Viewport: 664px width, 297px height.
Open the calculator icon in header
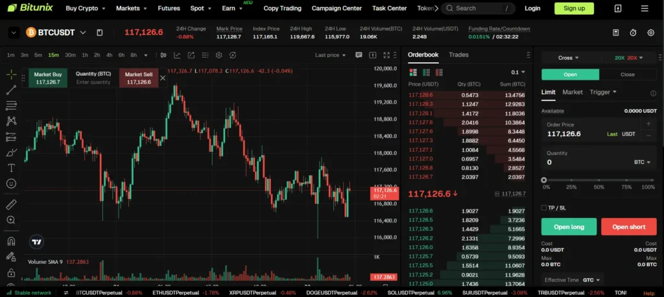pos(616,32)
